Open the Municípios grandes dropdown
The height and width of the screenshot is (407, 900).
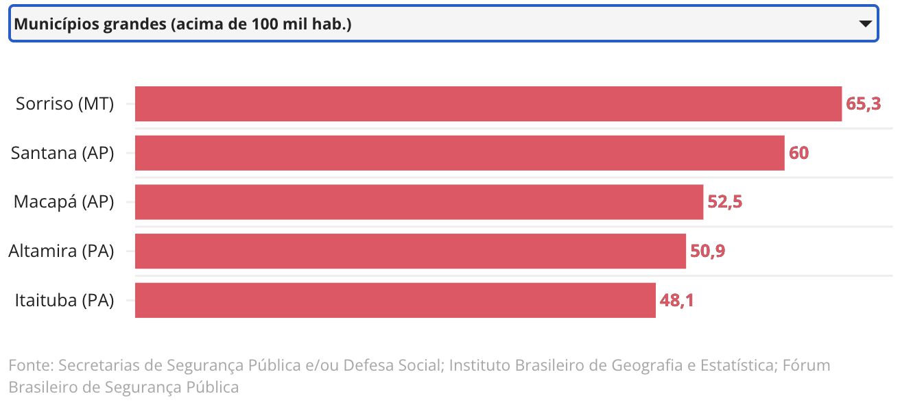click(439, 24)
